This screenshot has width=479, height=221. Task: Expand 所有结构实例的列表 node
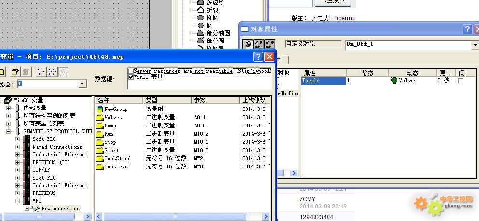[x=8, y=116]
